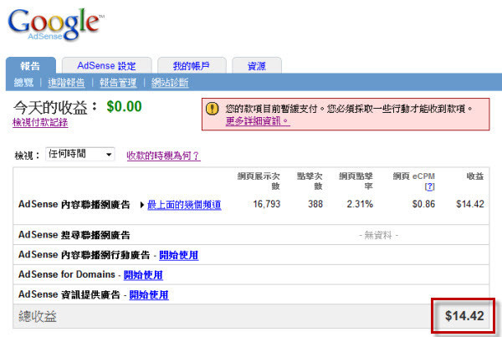Click the 總收益 label
This screenshot has width=502, height=337.
38,316
